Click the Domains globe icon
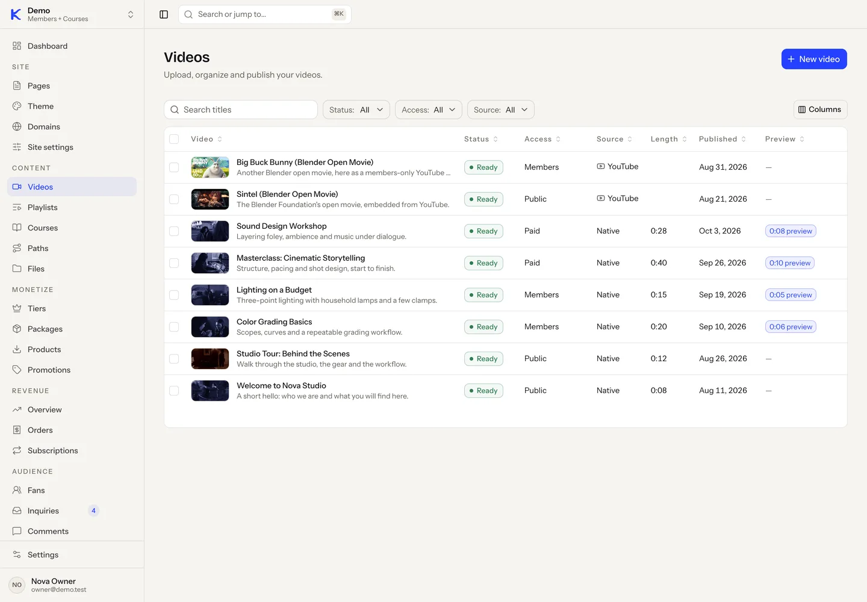This screenshot has height=602, width=867. click(17, 126)
